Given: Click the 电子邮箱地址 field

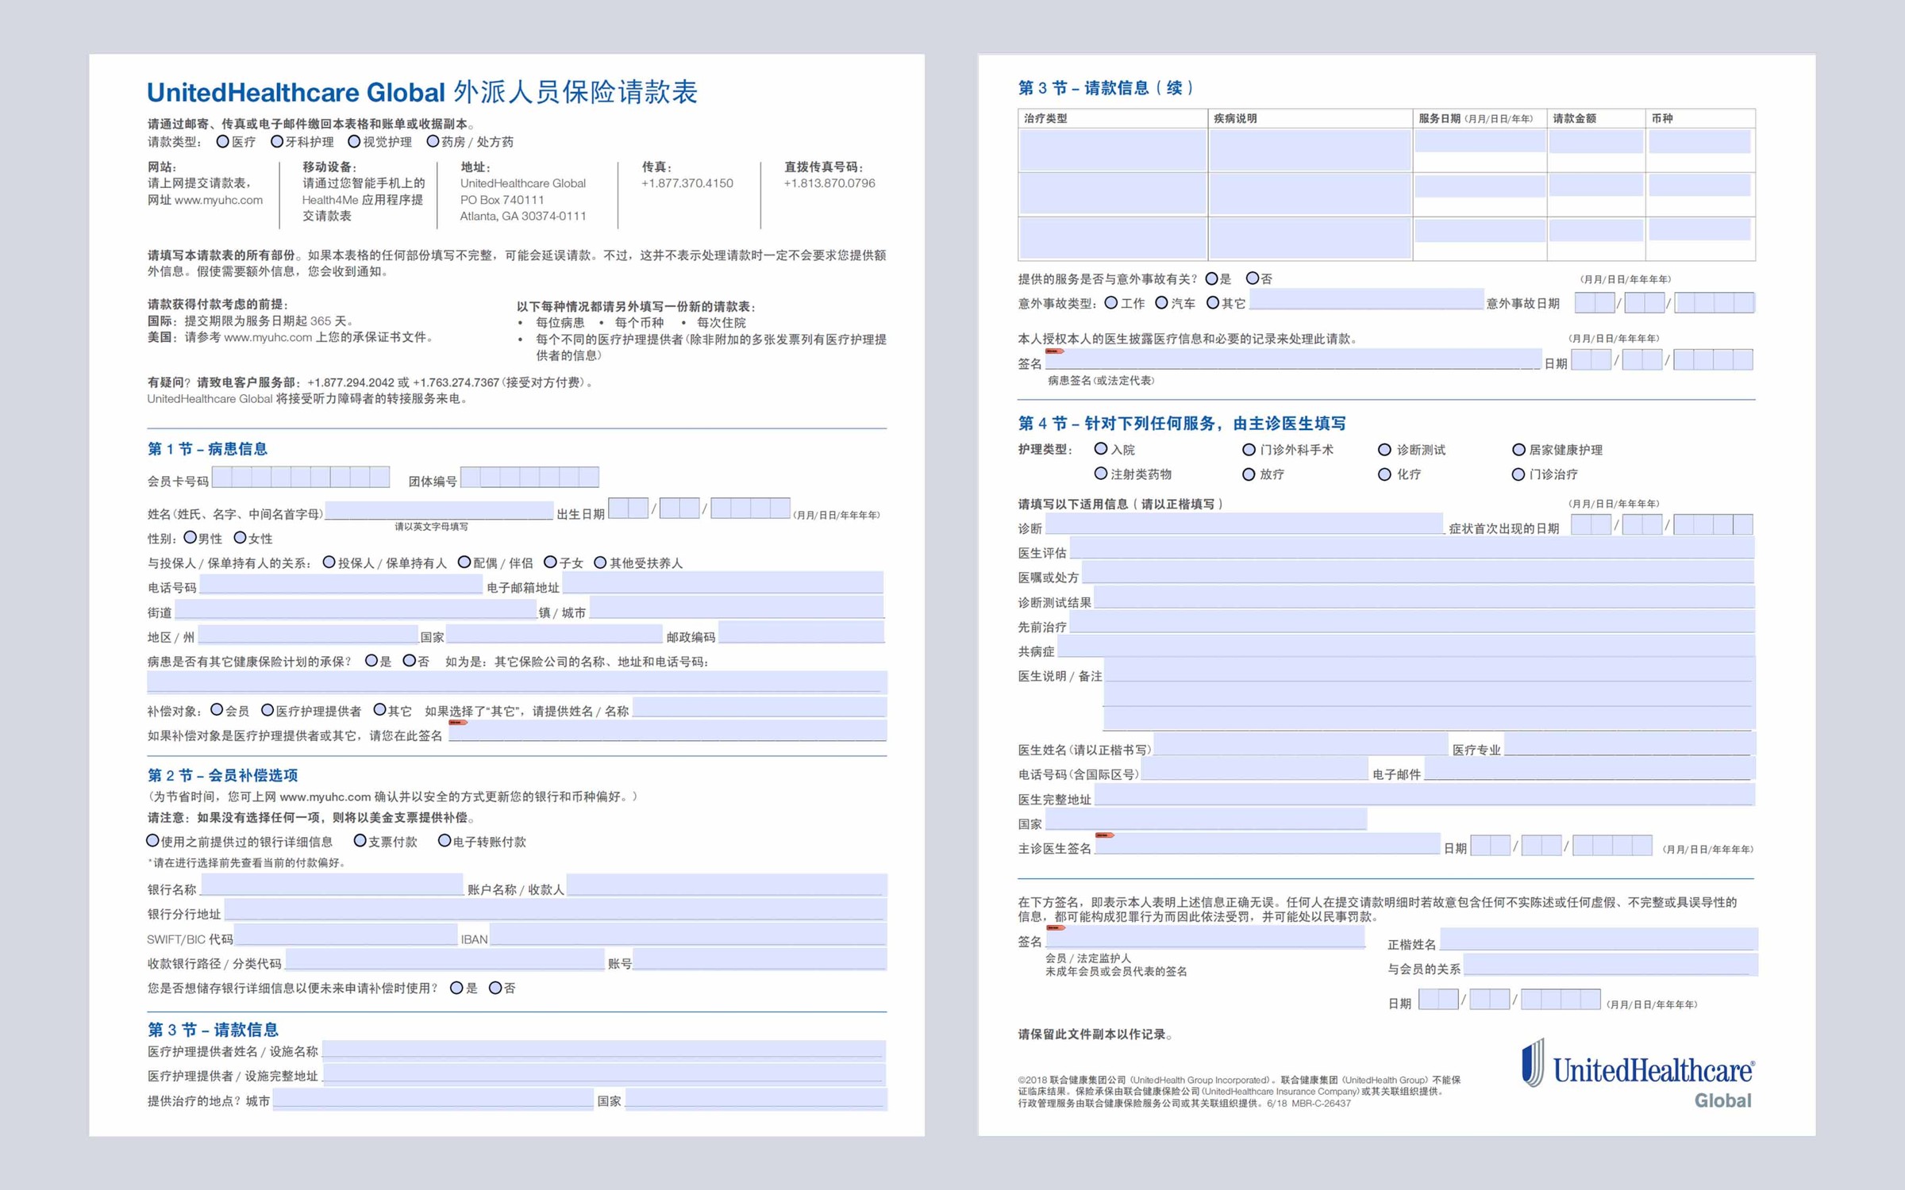Looking at the screenshot, I should click(x=723, y=583).
